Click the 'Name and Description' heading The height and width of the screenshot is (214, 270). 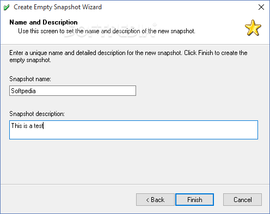(44, 22)
